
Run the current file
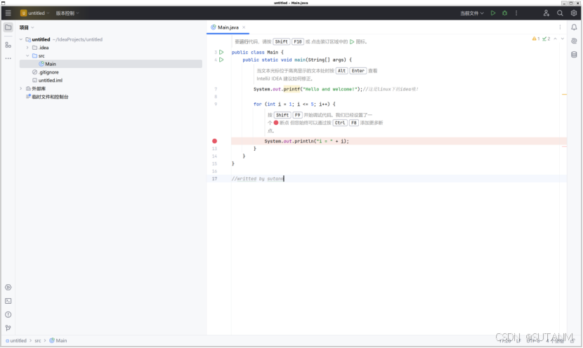point(493,13)
